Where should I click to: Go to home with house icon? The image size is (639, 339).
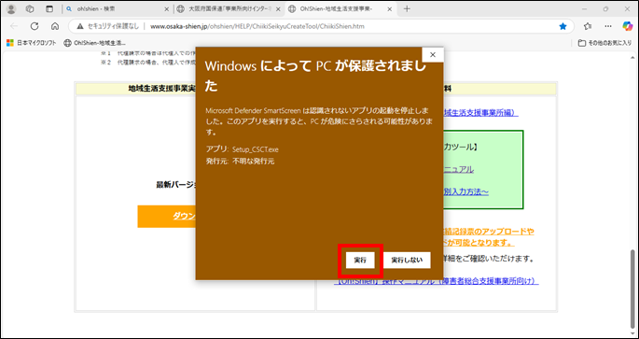coord(55,26)
